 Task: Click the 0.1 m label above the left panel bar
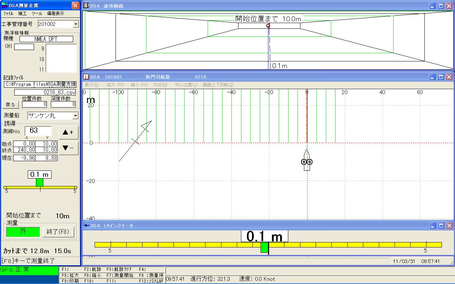[39, 175]
